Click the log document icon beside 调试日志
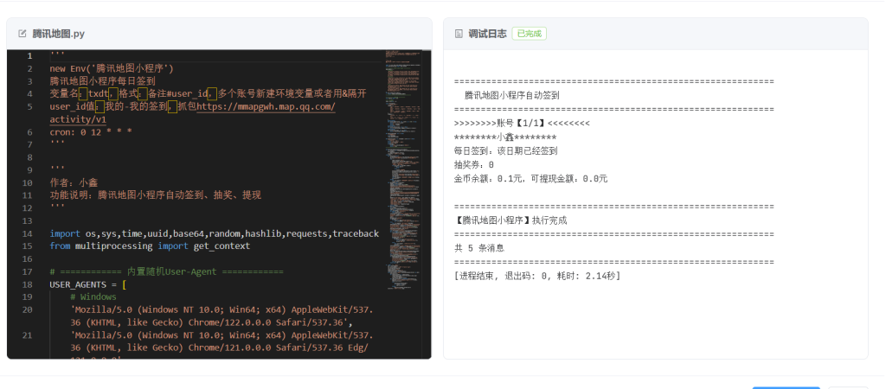Viewport: 886px width, 389px height. [x=459, y=34]
